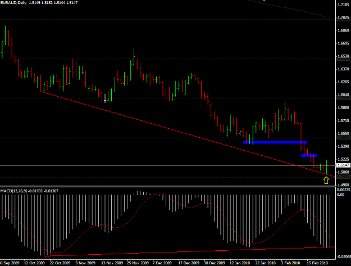Click the 17 Dec 2009 date label
The height and width of the screenshot is (266, 351).
coord(189,263)
